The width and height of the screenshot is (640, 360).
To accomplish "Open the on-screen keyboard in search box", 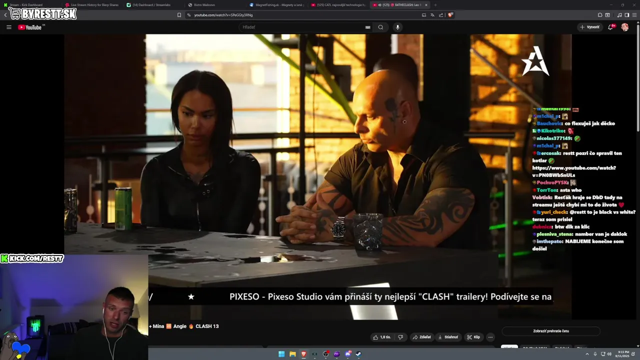I will 368,27.
